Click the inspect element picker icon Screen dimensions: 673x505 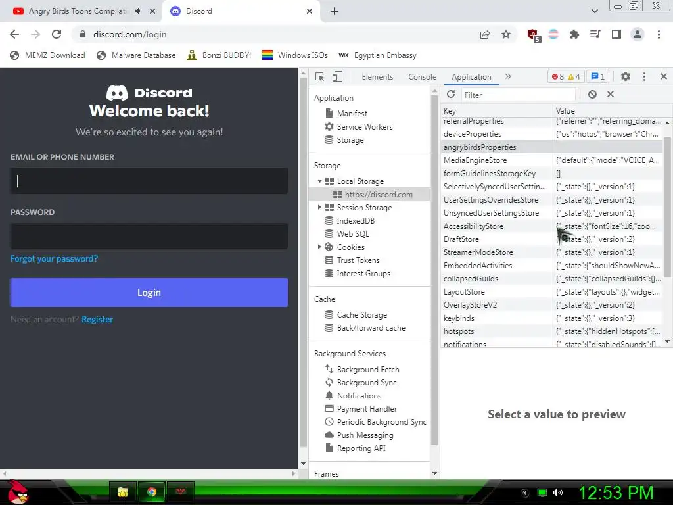(x=320, y=76)
